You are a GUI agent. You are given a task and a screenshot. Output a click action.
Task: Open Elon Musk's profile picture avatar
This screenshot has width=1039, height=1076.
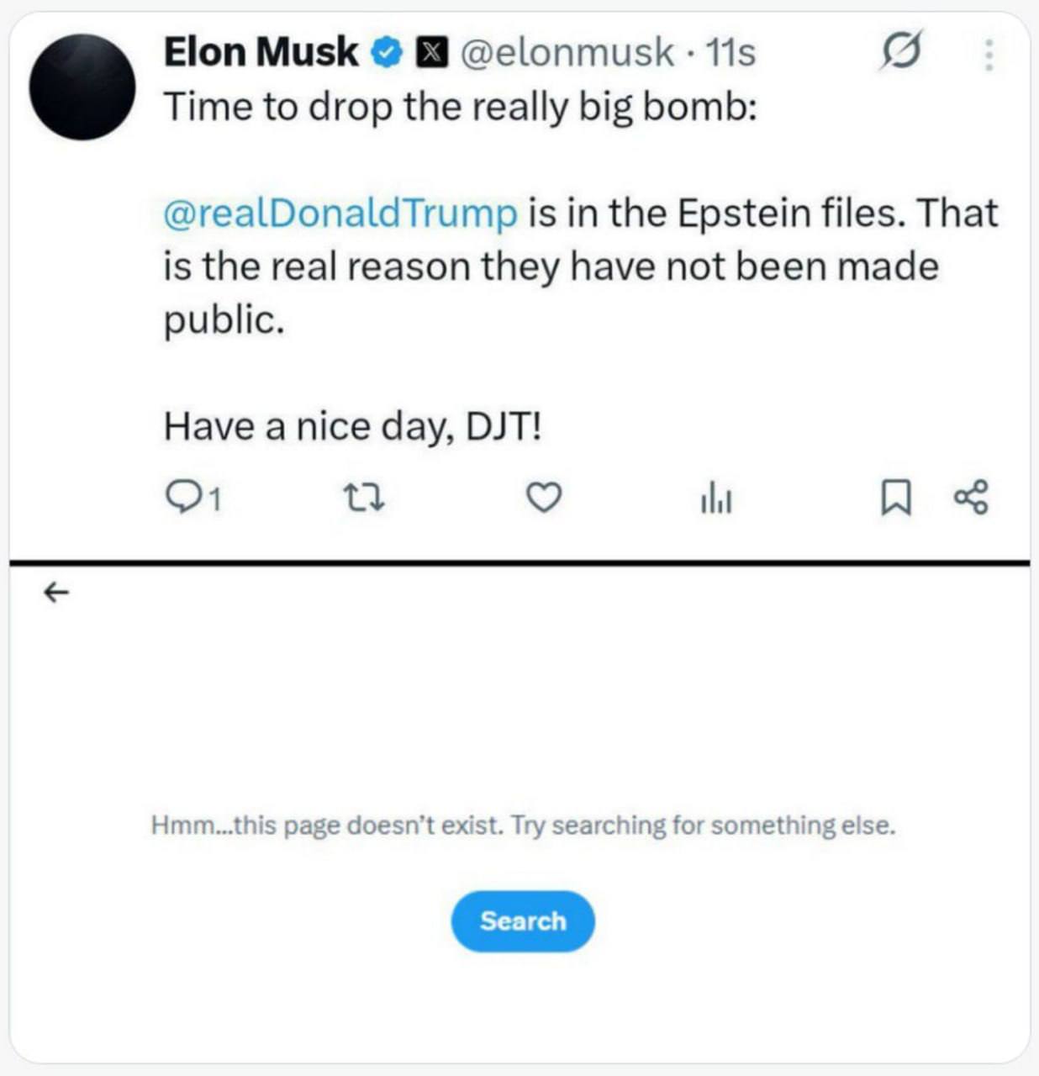(82, 87)
